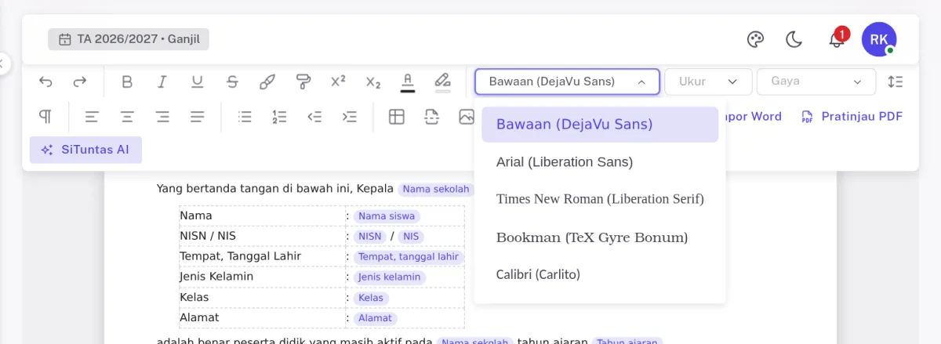Viewport: 941px width, 344px height.
Task: Click the 'Jenis Kelamin' label cell
Action: point(262,277)
